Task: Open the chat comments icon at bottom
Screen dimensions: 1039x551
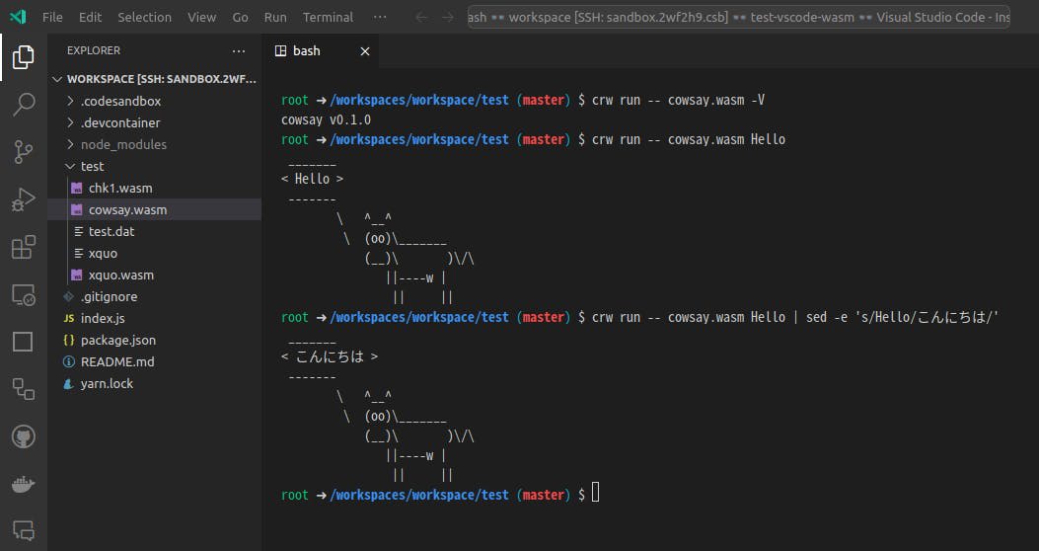Action: tap(24, 530)
